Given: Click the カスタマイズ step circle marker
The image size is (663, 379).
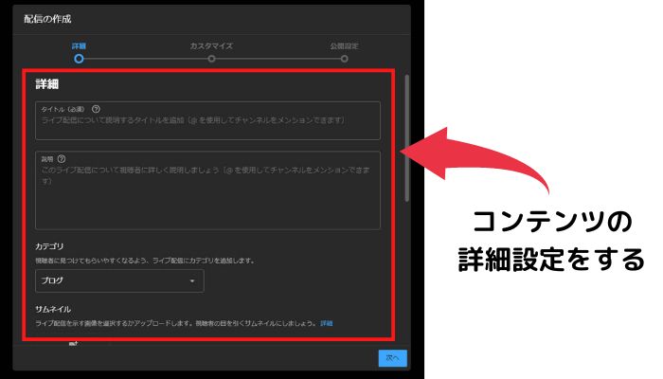Looking at the screenshot, I should pyautogui.click(x=211, y=59).
